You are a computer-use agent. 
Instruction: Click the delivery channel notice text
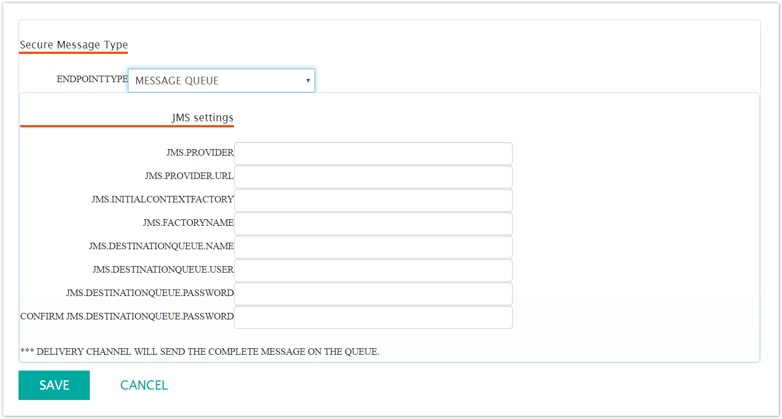[x=200, y=351]
